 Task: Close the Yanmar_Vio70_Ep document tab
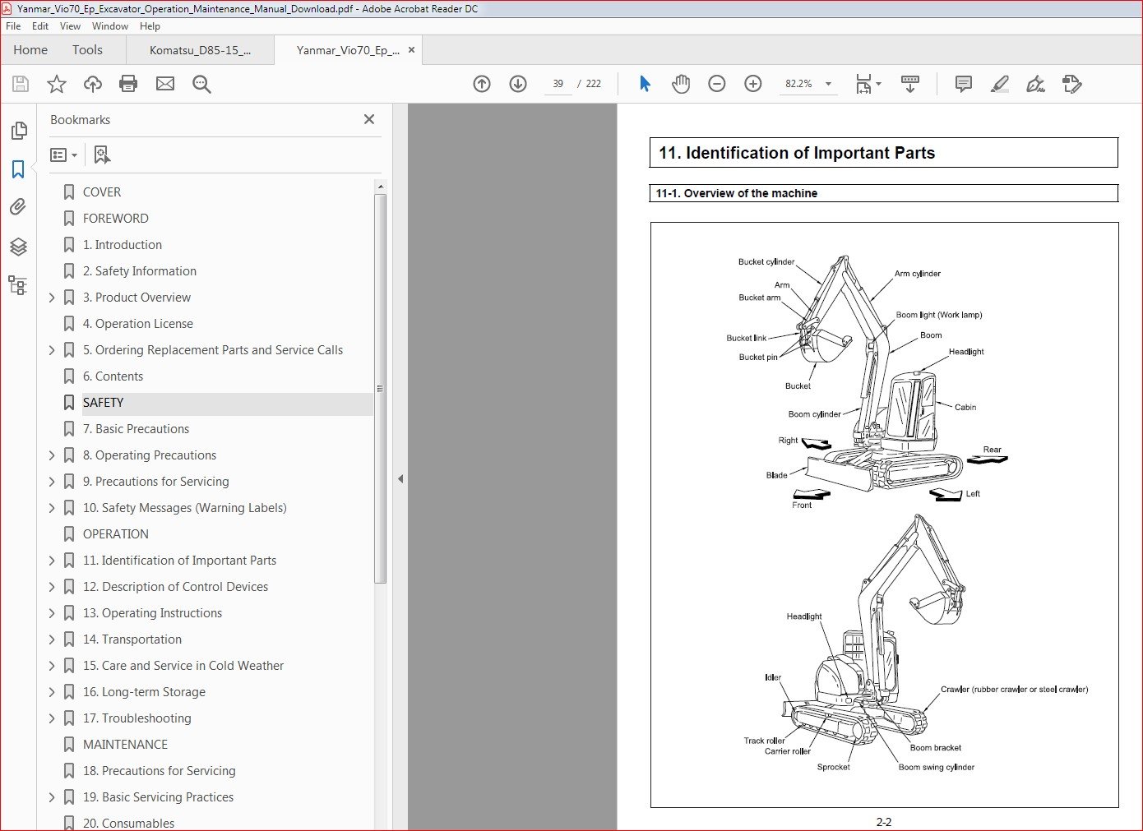click(x=412, y=50)
